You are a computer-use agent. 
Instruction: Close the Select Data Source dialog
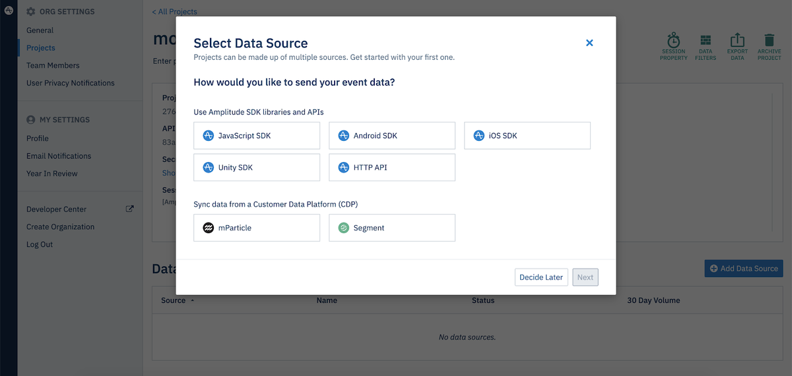[x=589, y=43]
